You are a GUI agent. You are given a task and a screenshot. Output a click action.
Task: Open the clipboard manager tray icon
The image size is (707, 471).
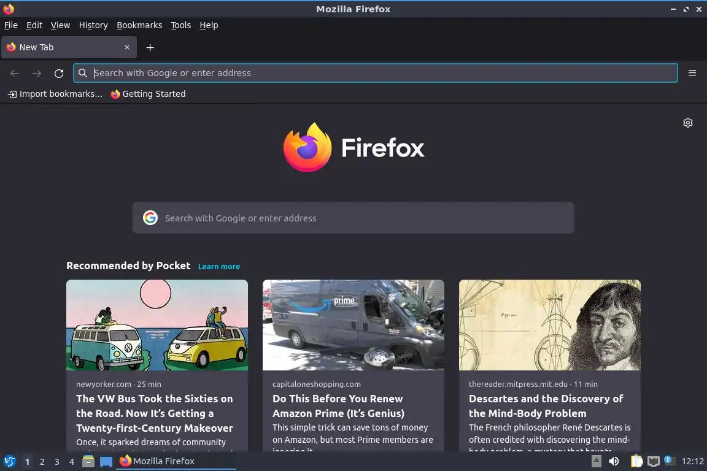pos(636,461)
